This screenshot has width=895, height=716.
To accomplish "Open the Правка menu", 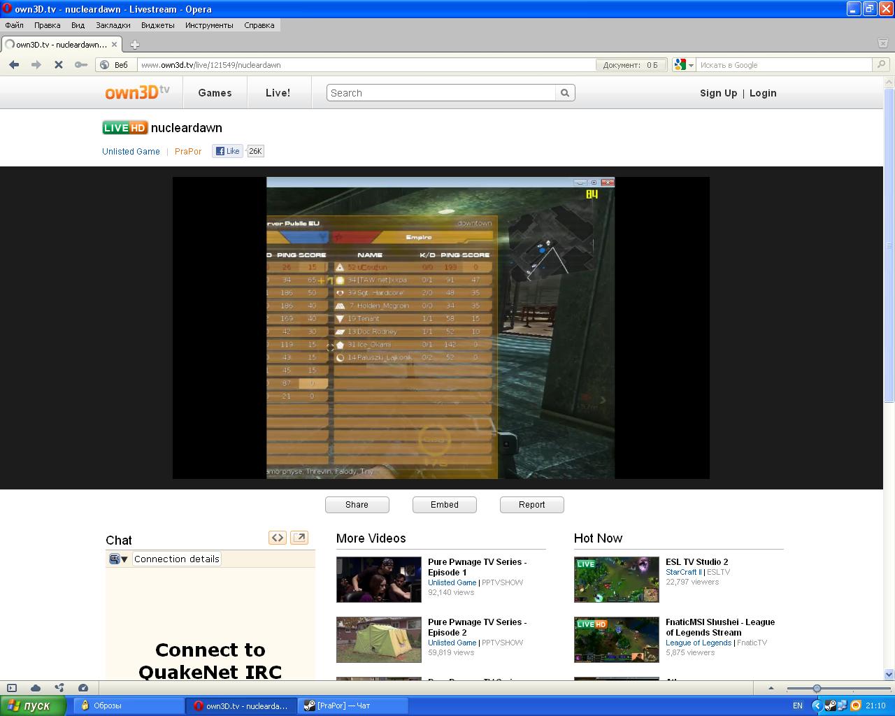I will pos(47,25).
